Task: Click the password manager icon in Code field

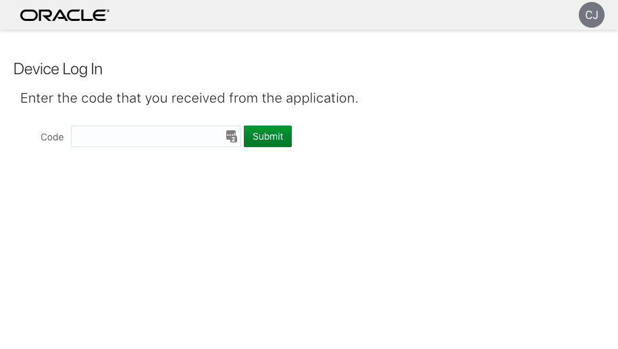Action: tap(232, 136)
